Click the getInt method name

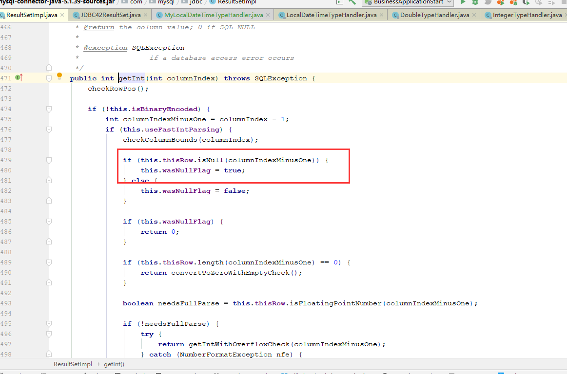pos(132,78)
